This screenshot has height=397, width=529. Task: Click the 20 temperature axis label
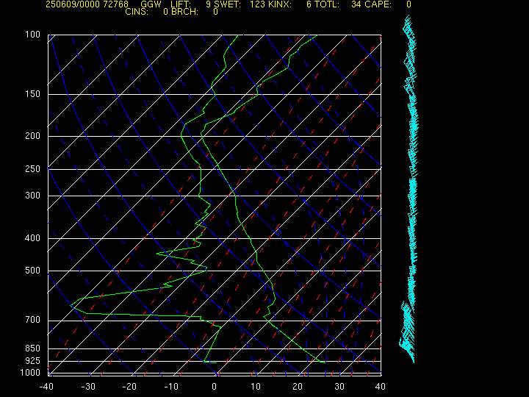tap(298, 387)
